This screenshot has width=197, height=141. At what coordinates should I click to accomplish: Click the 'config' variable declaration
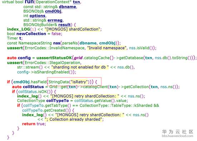(24, 58)
